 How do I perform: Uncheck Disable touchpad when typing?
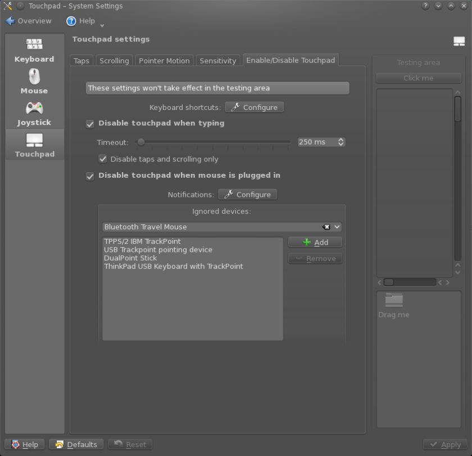point(90,124)
